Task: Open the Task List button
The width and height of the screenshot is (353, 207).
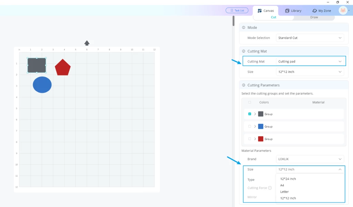Action: (x=237, y=10)
